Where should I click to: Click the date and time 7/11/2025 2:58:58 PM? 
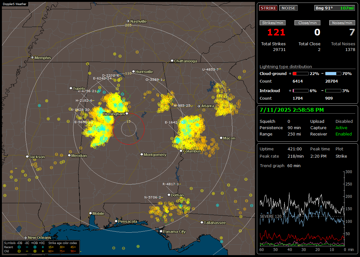click(292, 110)
